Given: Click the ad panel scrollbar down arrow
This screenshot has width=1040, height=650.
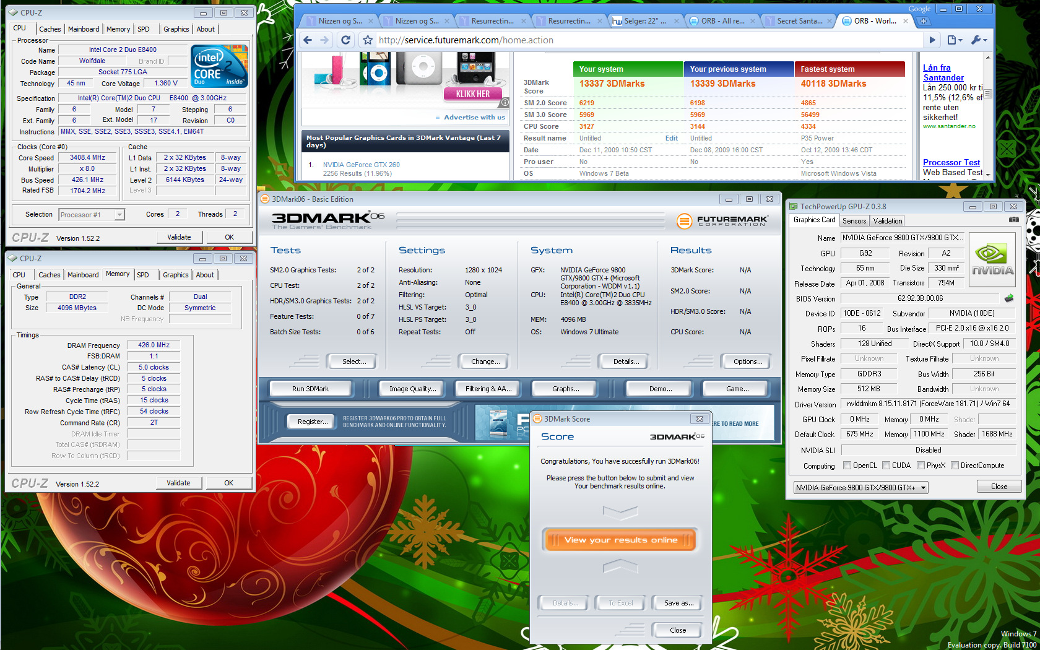Looking at the screenshot, I should point(988,175).
